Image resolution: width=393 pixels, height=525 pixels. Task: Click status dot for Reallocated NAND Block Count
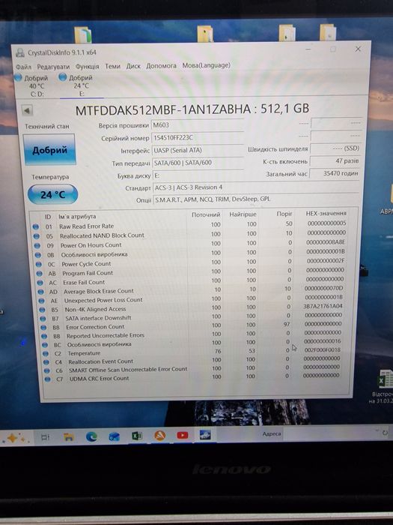tap(37, 236)
